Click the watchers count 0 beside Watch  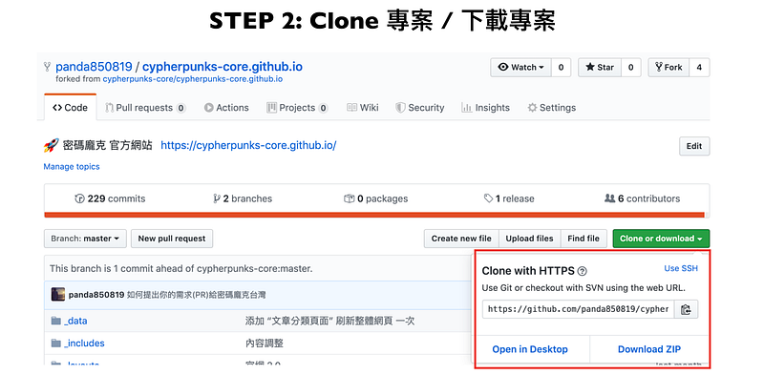click(561, 67)
